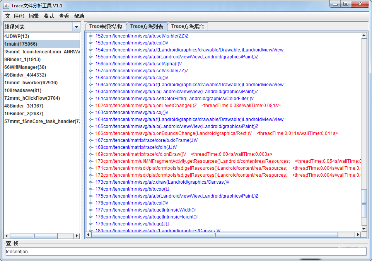Click method list vertical scrollbar thumb
The height and width of the screenshot is (261, 372).
point(364,203)
